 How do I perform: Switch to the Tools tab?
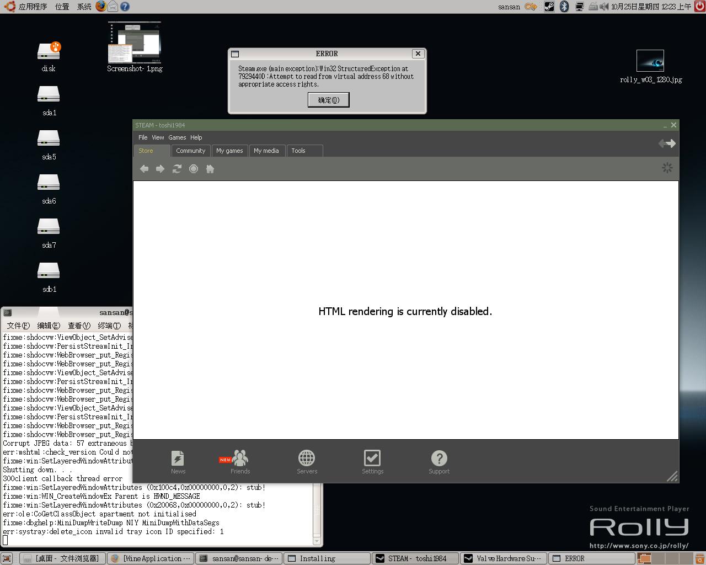(304, 151)
